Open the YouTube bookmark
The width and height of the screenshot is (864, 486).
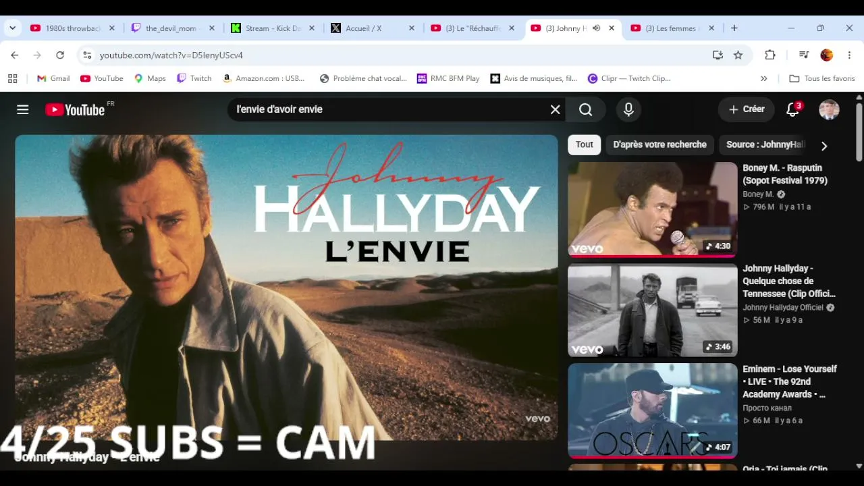102,78
